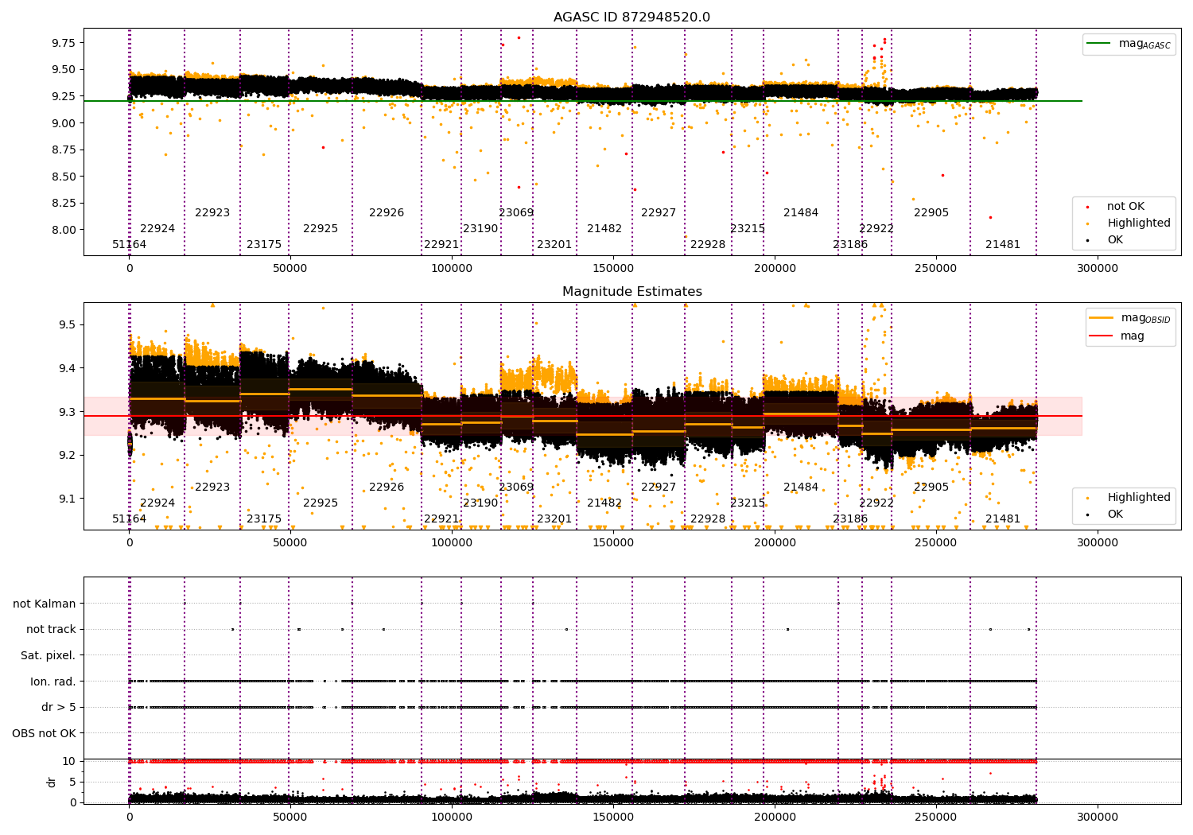
Task: Click the 9.5 tick in Magnitude Estimates plot
Action: tap(67, 324)
